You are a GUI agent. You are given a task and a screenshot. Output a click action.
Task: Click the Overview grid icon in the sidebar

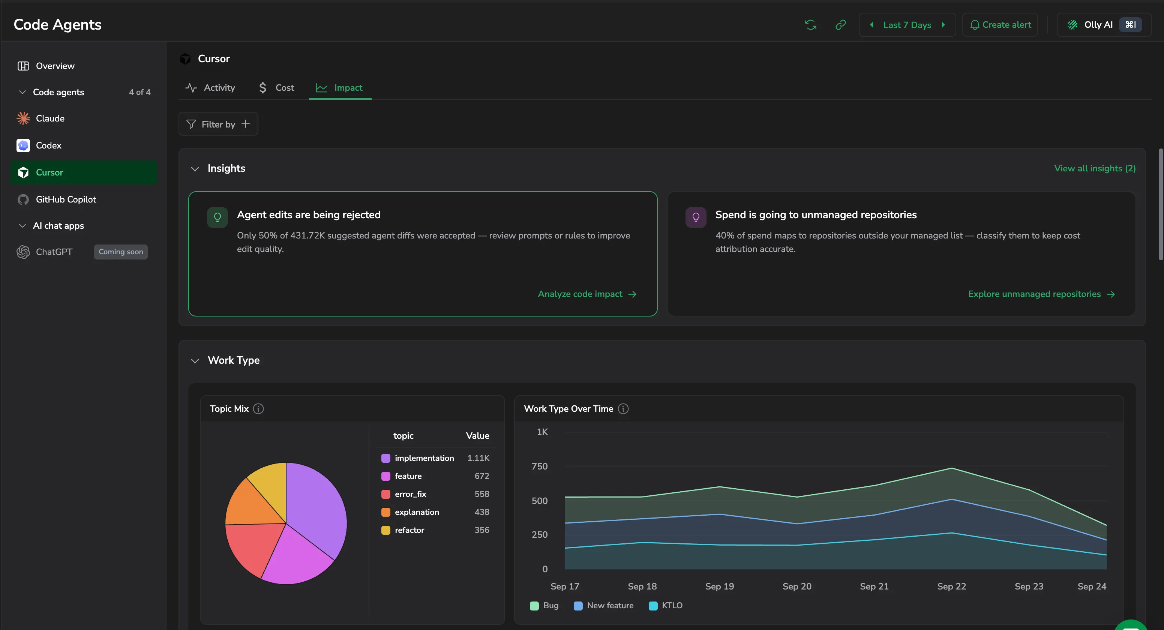[x=23, y=66]
